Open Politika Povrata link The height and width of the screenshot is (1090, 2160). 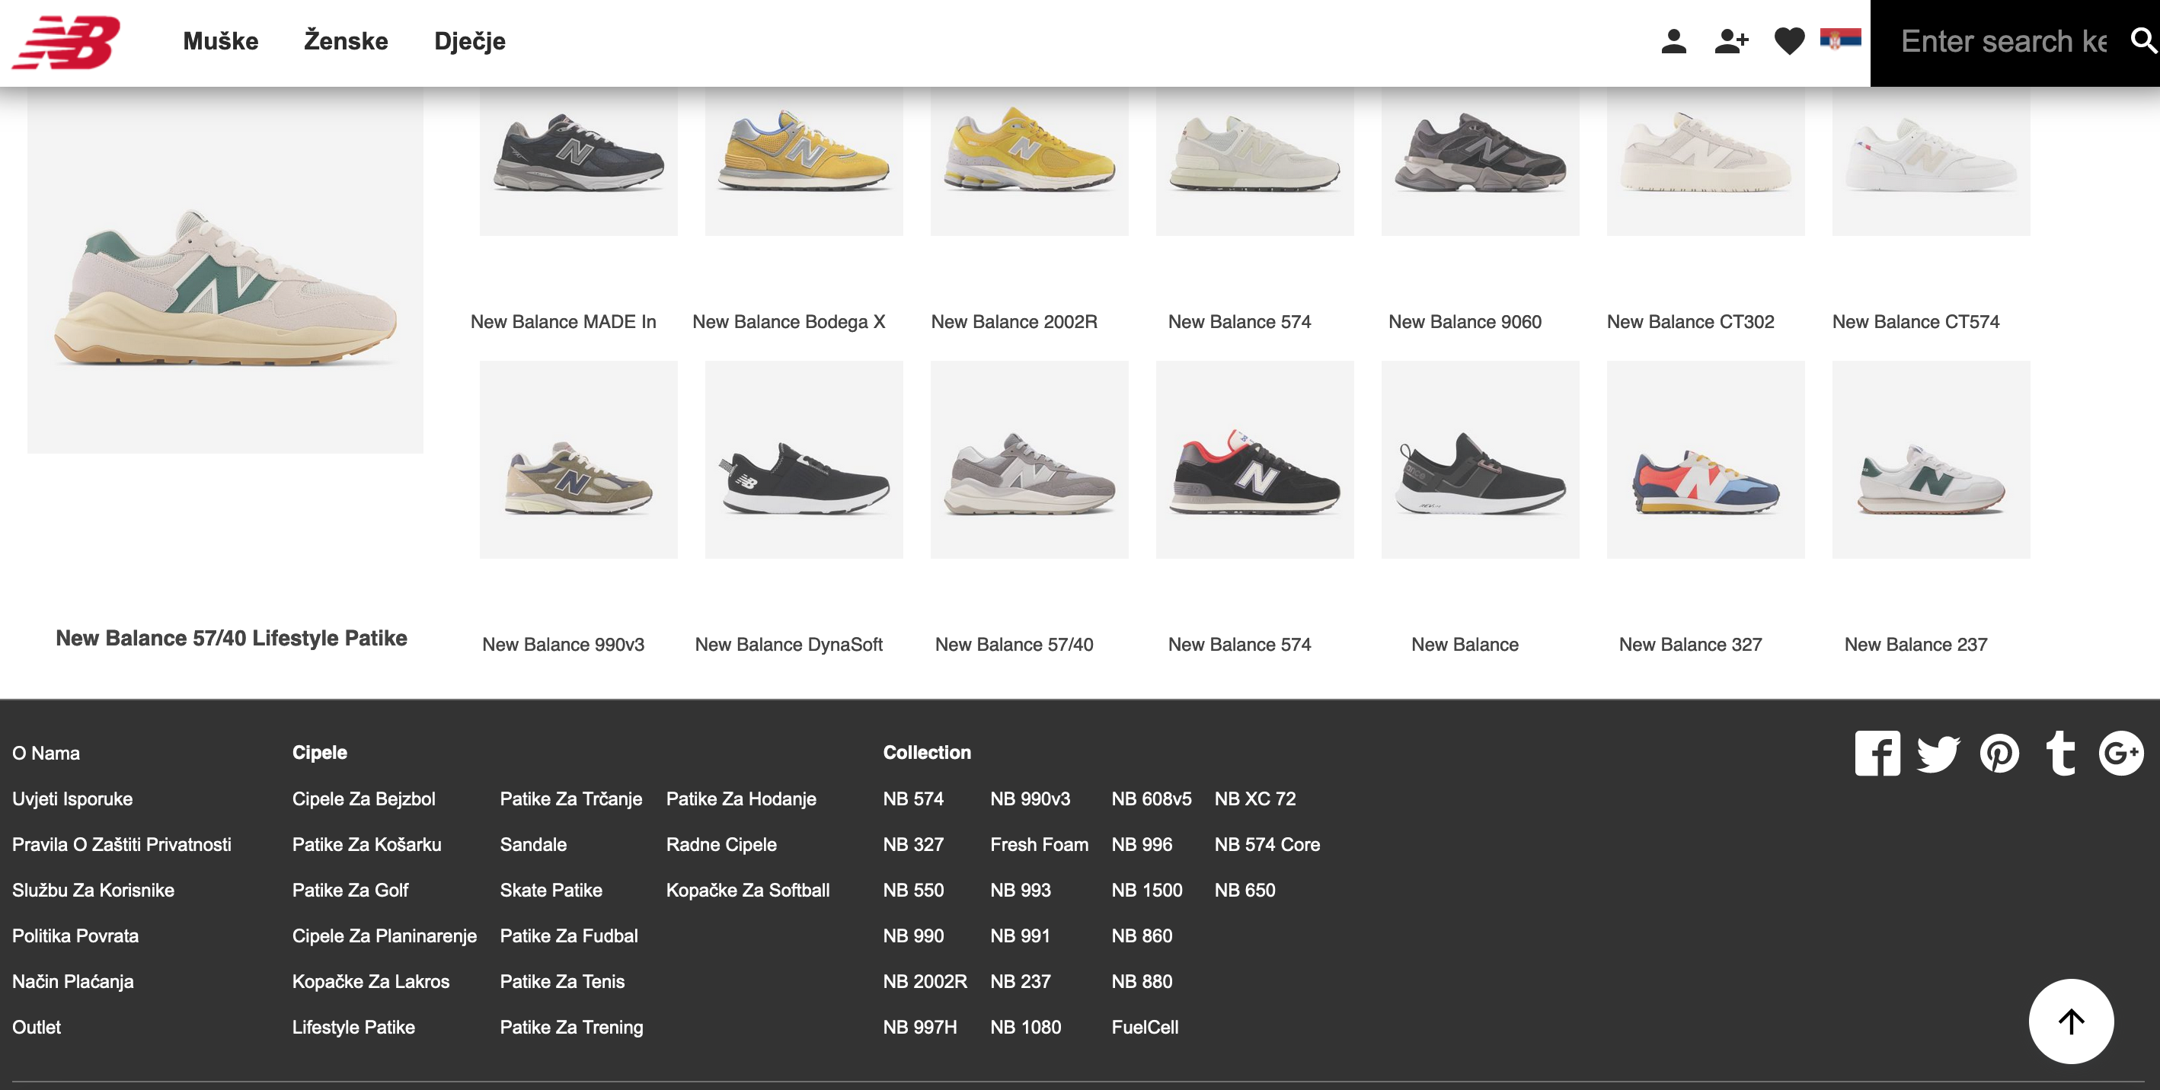click(x=75, y=935)
